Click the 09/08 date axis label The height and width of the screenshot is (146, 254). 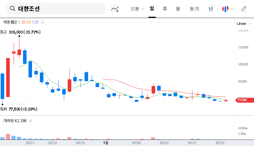136,143
